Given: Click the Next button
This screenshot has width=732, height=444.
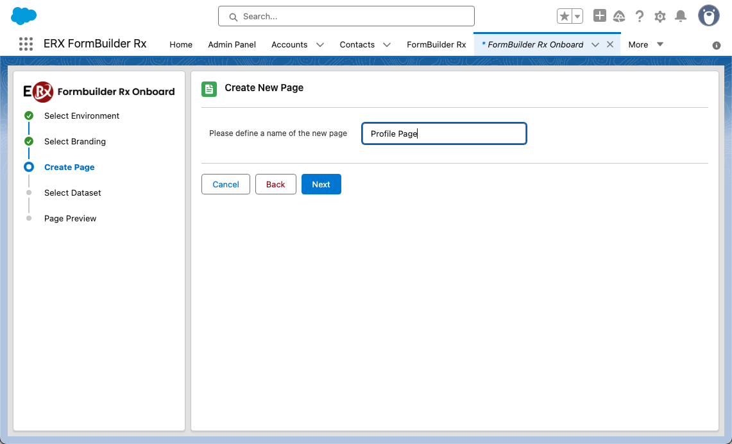Looking at the screenshot, I should (321, 184).
